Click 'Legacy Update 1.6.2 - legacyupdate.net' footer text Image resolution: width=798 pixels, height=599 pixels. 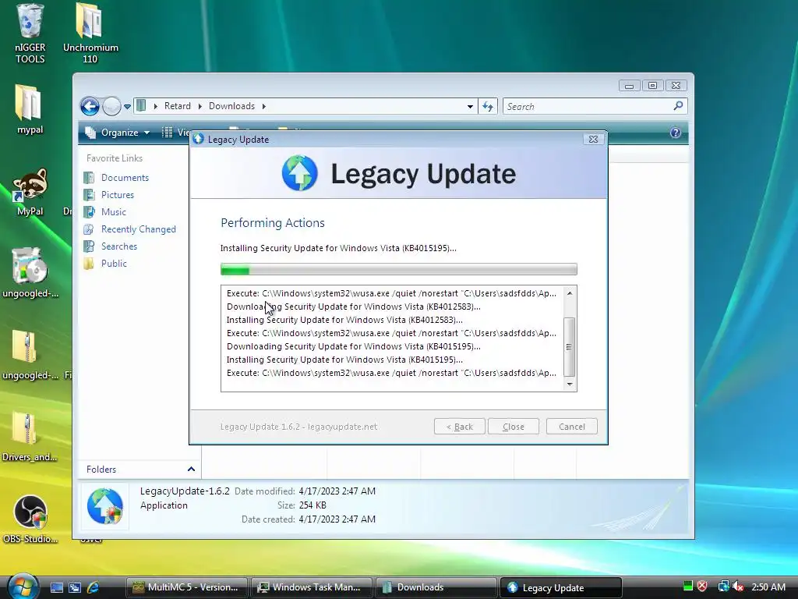point(298,427)
